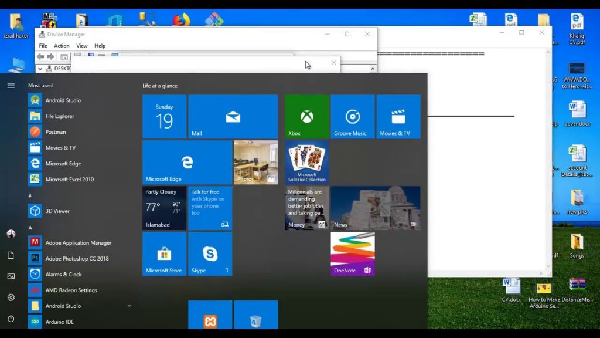Launch Skype from its tile
The image size is (600, 338).
coord(210,253)
